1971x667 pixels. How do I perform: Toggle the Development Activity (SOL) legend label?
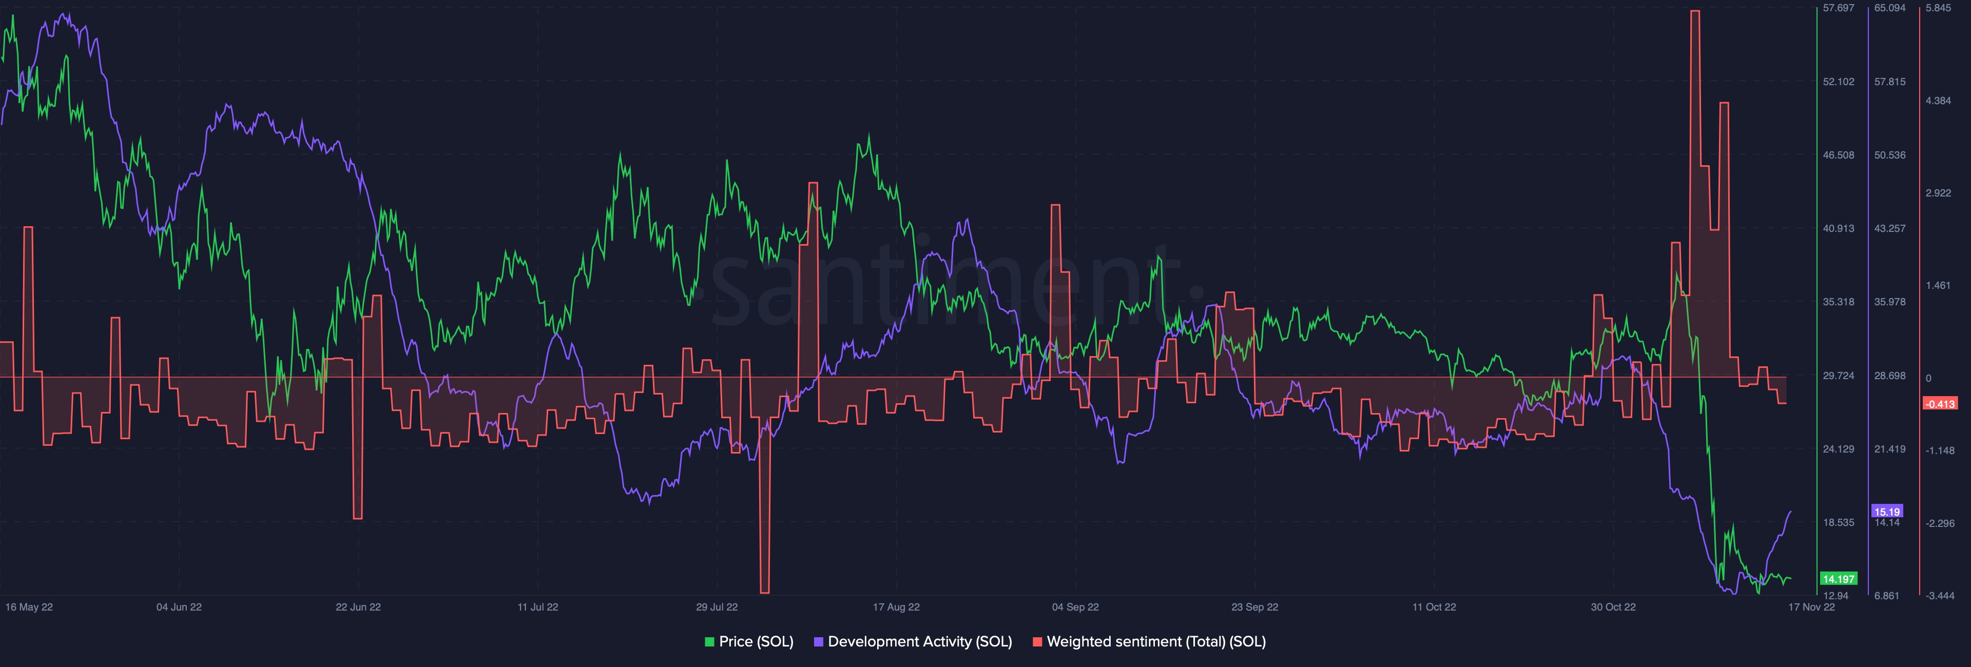(x=919, y=642)
